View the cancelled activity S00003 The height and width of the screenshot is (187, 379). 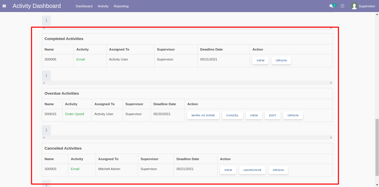[228, 170]
